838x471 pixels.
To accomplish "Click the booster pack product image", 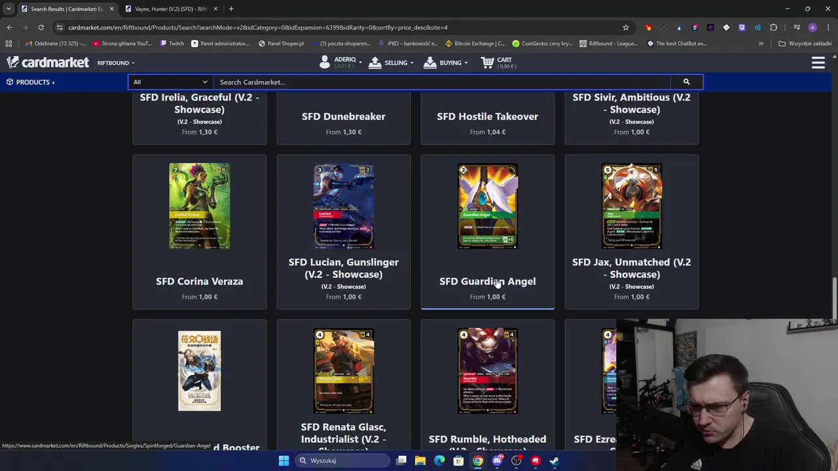I will tap(200, 371).
